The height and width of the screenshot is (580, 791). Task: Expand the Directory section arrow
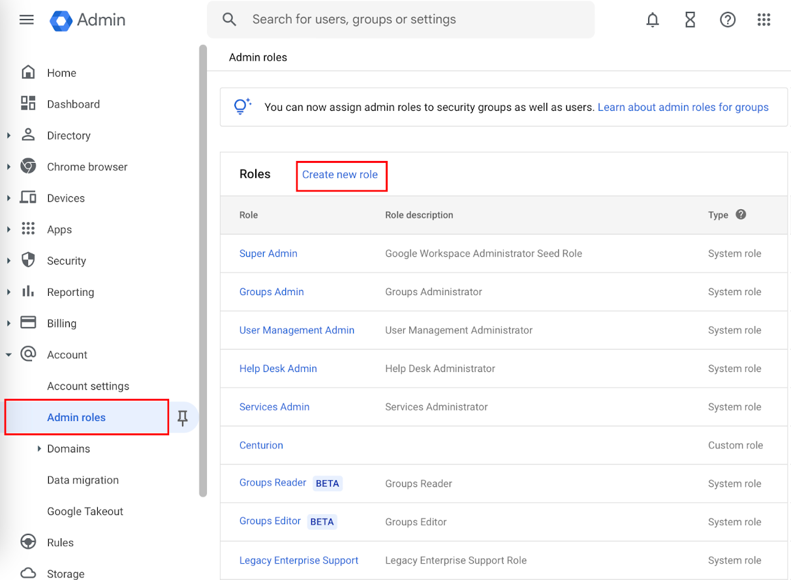coord(8,136)
